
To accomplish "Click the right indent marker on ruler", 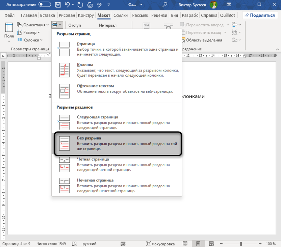I will (x=244, y=57).
